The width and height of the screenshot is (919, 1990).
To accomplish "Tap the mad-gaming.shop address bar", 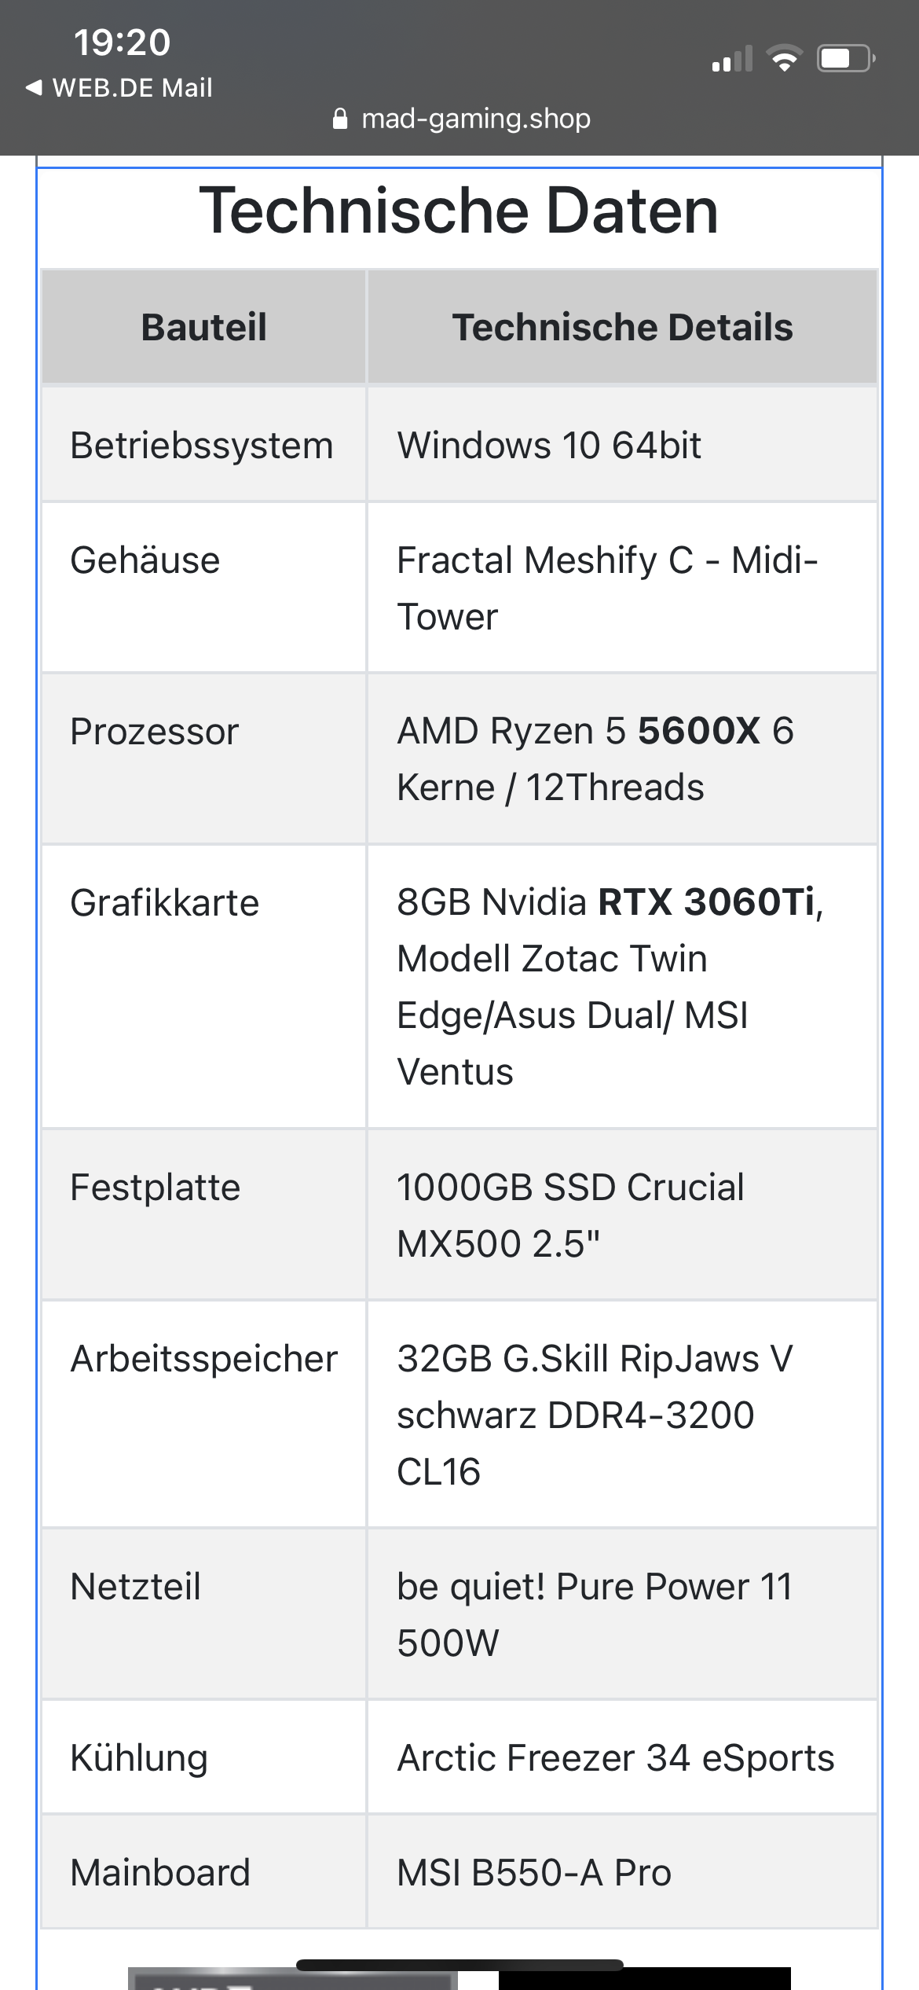I will (461, 119).
